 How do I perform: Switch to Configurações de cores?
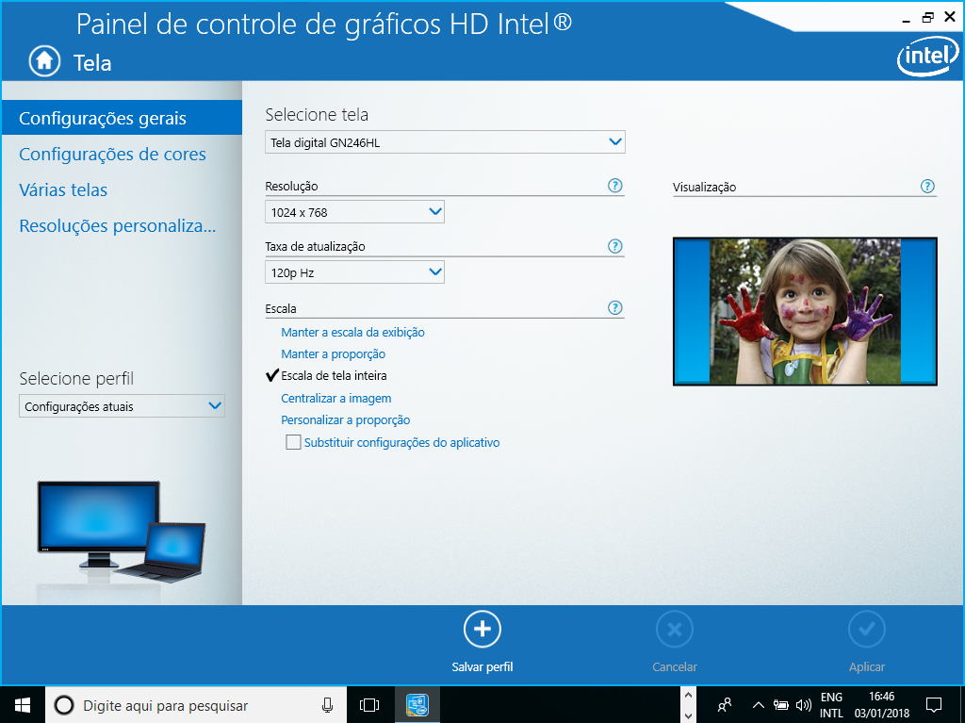pos(113,154)
